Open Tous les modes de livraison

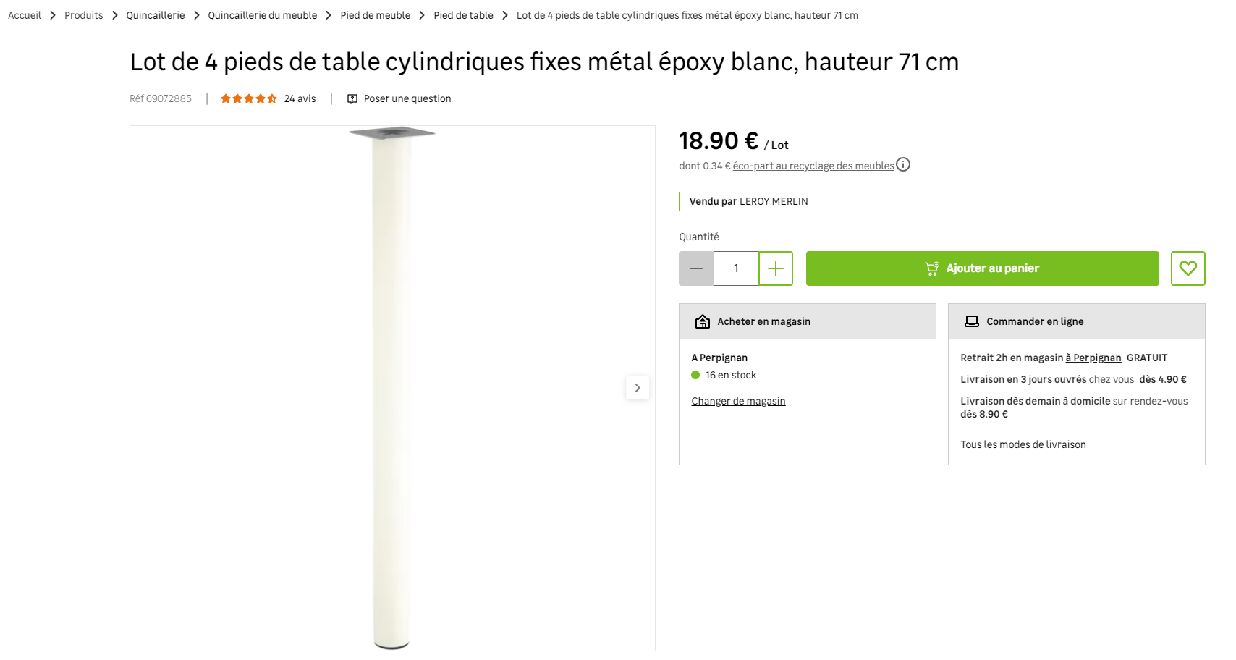coord(1023,444)
